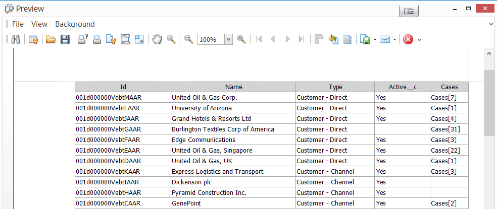Open the Watermark icon
Viewport: 497px width, 209px height.
tap(347, 39)
